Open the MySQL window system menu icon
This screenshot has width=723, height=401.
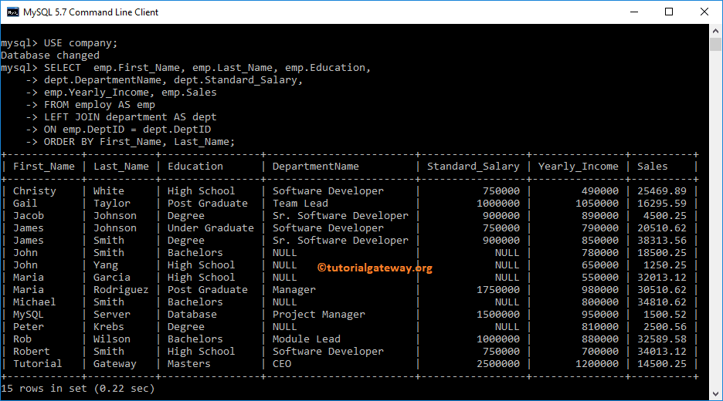(x=13, y=12)
